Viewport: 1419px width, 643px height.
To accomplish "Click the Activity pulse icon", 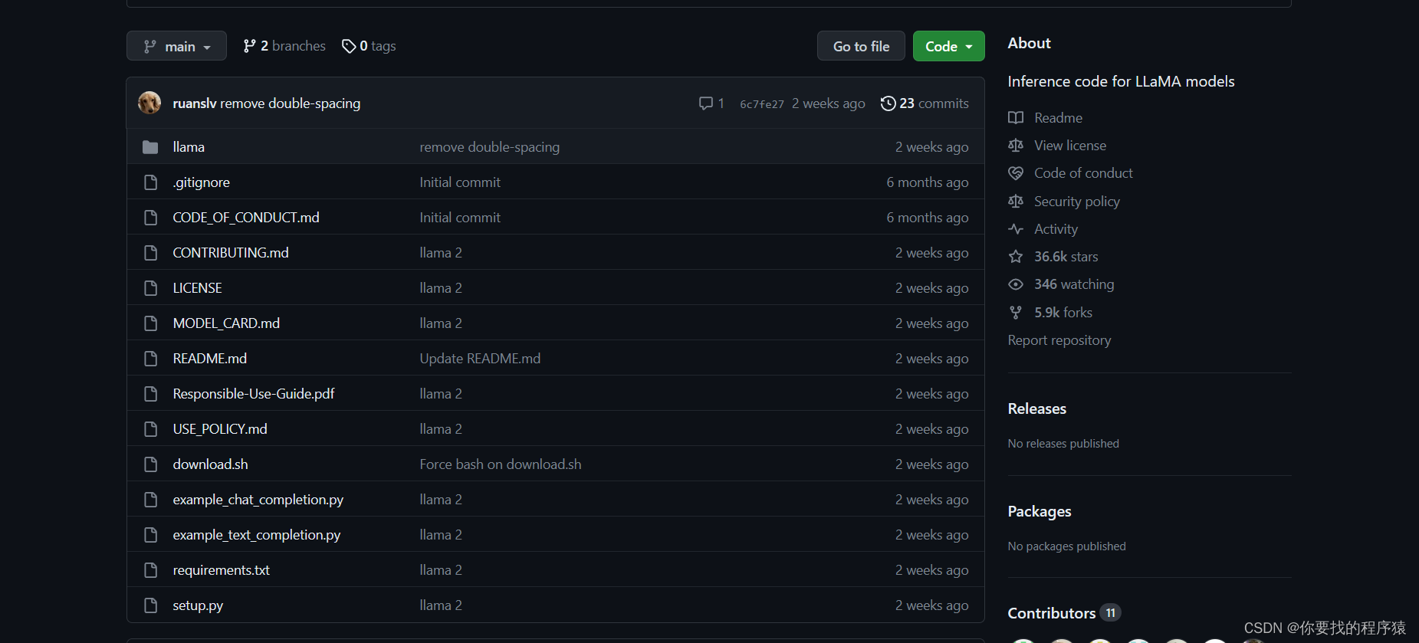I will 1016,228.
